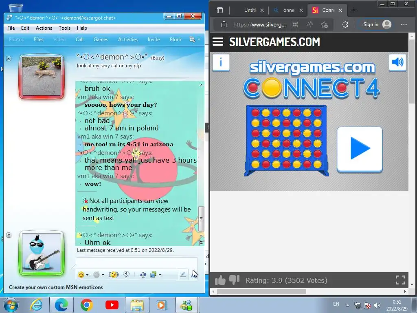The image size is (417, 313).
Task: Open the browser apps grid icon in address bar
Action: pyautogui.click(x=295, y=25)
